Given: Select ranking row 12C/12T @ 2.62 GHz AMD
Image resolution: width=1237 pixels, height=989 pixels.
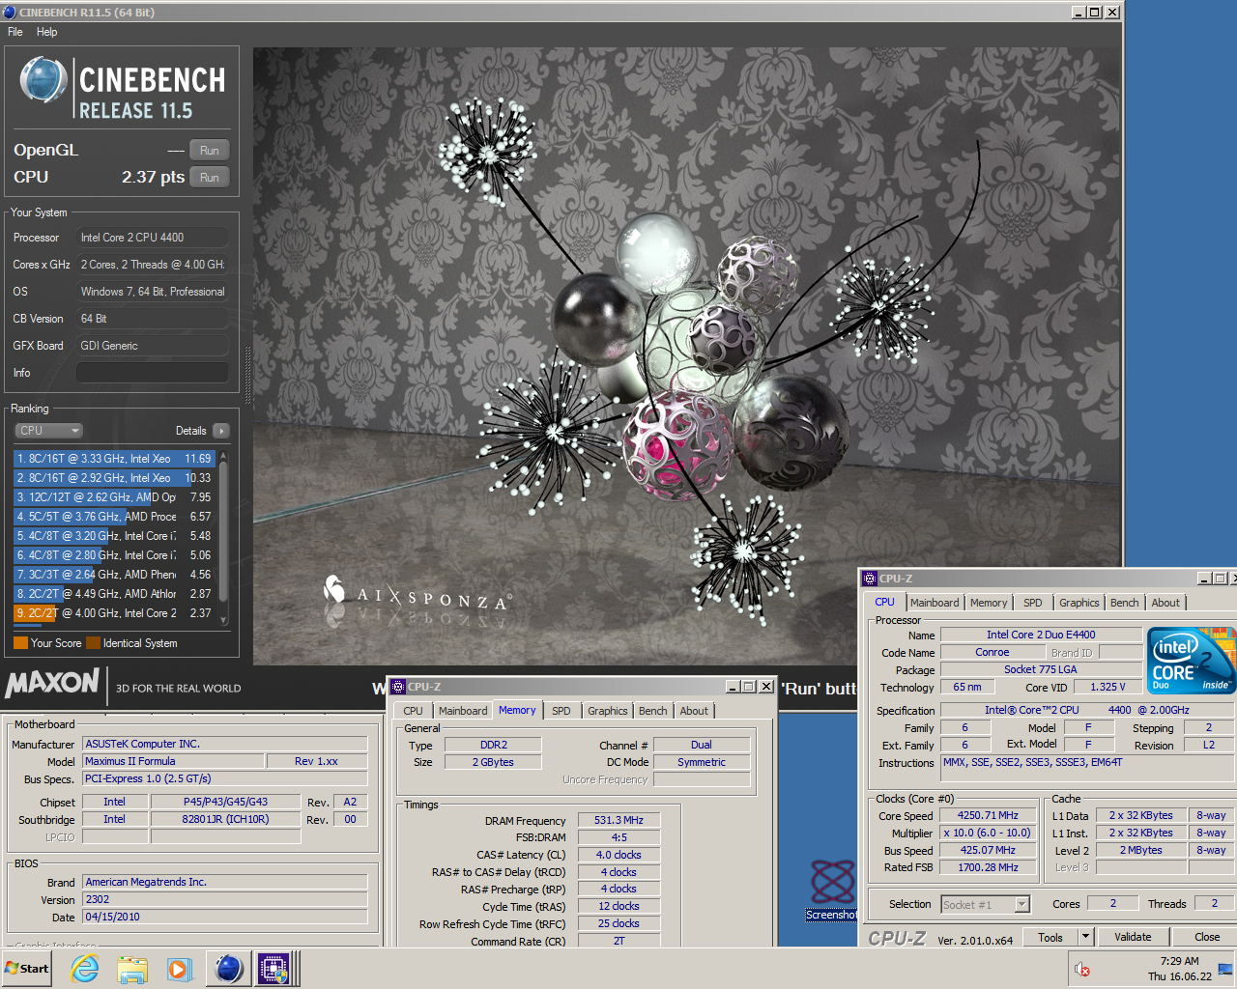Looking at the screenshot, I should click(x=115, y=497).
